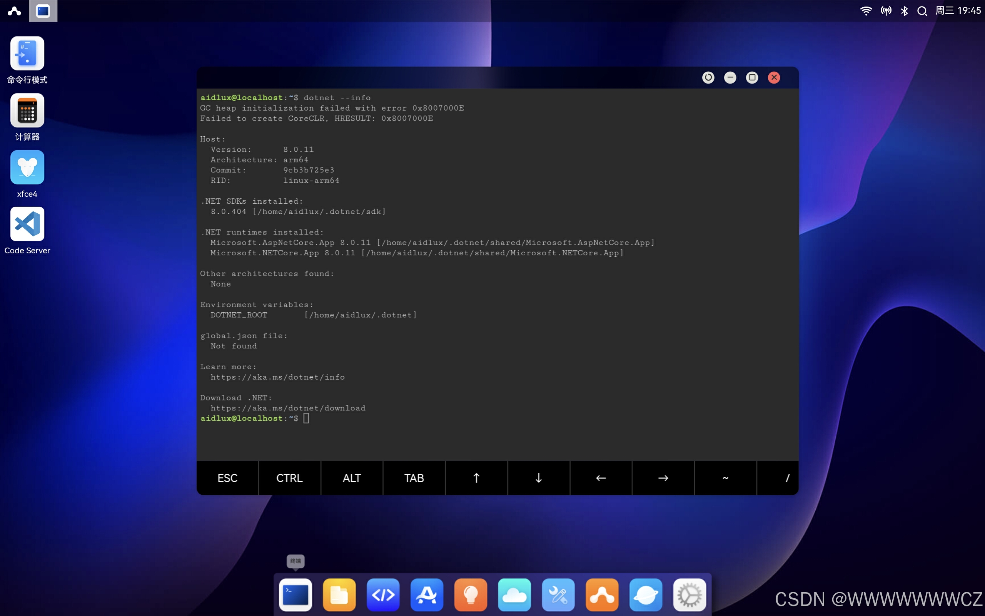This screenshot has width=985, height=616.
Task: Launch the blue code editor dock icon
Action: click(383, 595)
